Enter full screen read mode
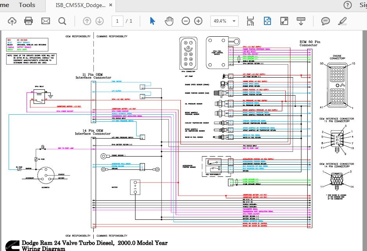367x251 pixels. (x=284, y=21)
